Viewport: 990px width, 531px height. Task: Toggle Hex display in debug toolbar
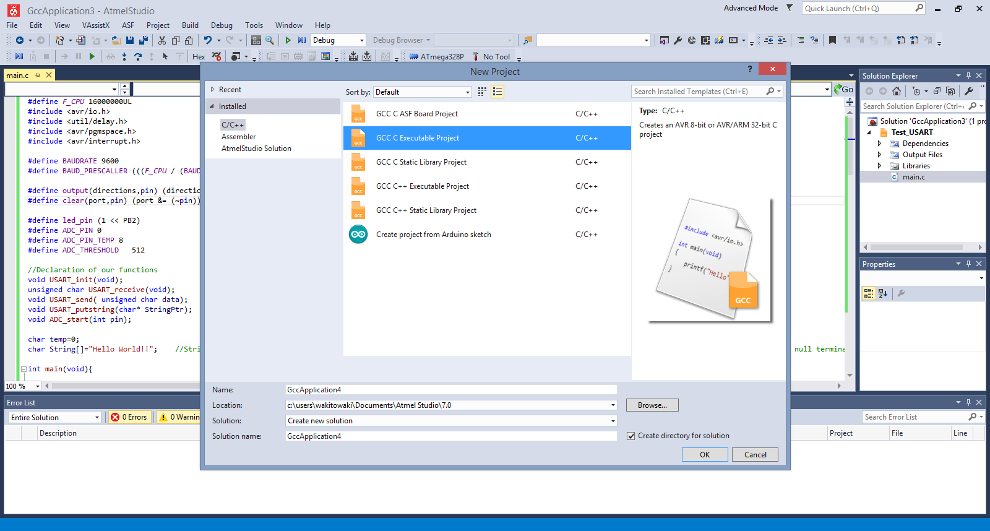(199, 56)
